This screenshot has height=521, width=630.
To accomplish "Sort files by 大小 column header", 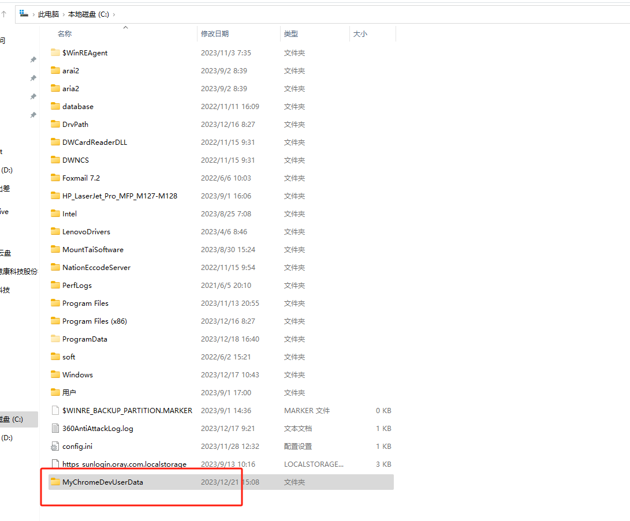I will click(360, 34).
